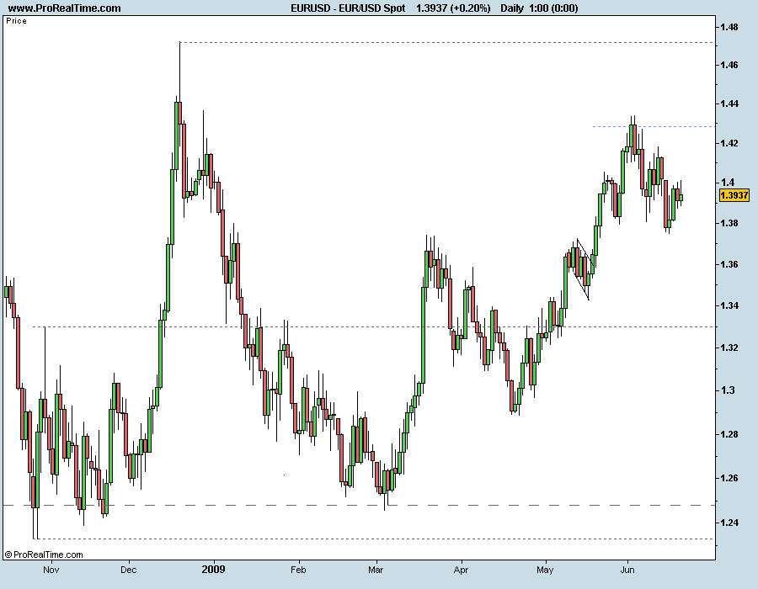Click the www.ProRealTime.com header text
Image resolution: width=758 pixels, height=589 pixels.
(64, 8)
